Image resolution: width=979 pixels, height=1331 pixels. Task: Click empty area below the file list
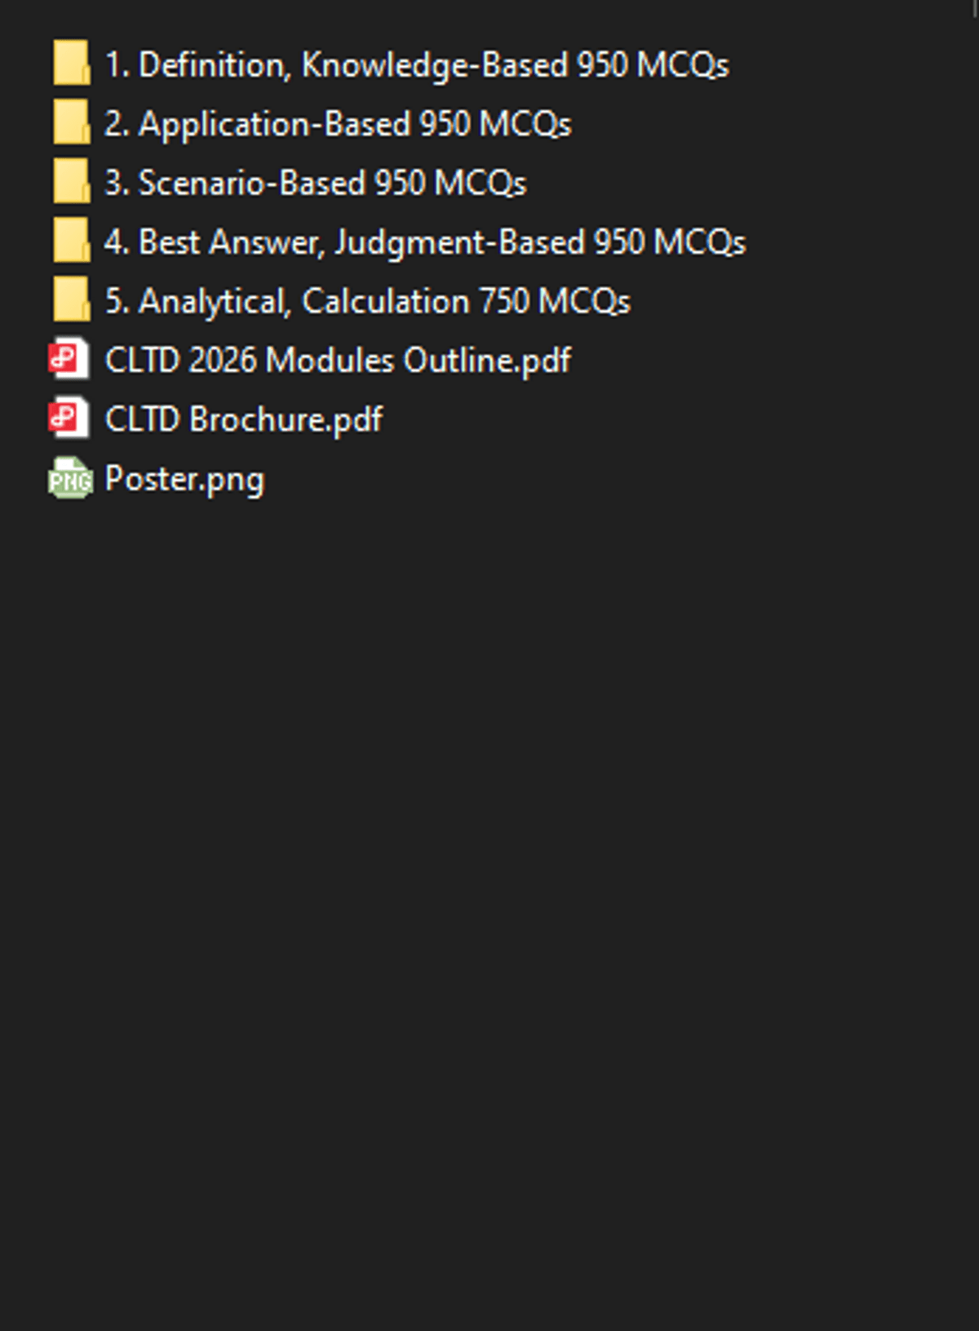coord(489,898)
